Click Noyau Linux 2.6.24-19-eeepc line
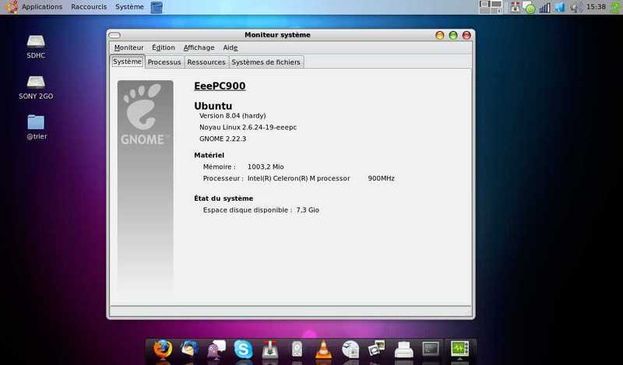 pos(248,127)
